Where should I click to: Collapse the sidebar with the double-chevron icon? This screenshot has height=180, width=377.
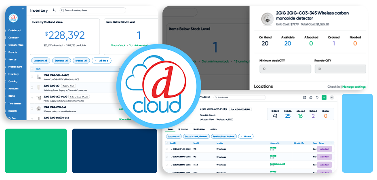23,8
